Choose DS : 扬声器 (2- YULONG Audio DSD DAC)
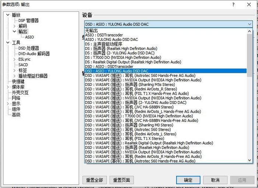Screen dimensions: 258x188 click(165, 53)
